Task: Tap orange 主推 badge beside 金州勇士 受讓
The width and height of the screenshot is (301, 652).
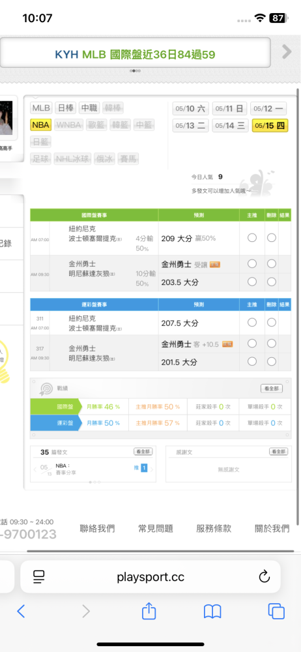Action: pos(215,264)
